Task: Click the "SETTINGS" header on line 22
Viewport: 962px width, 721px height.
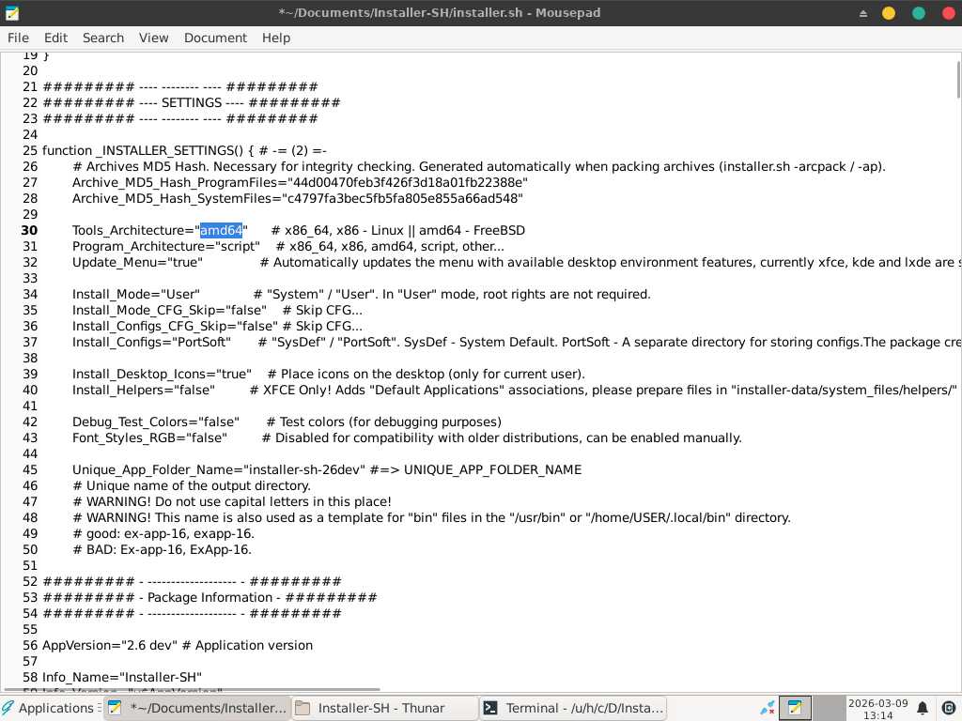Action: tap(192, 103)
